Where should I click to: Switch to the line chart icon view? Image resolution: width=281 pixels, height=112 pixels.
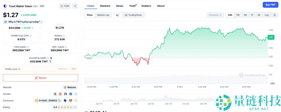(118, 15)
